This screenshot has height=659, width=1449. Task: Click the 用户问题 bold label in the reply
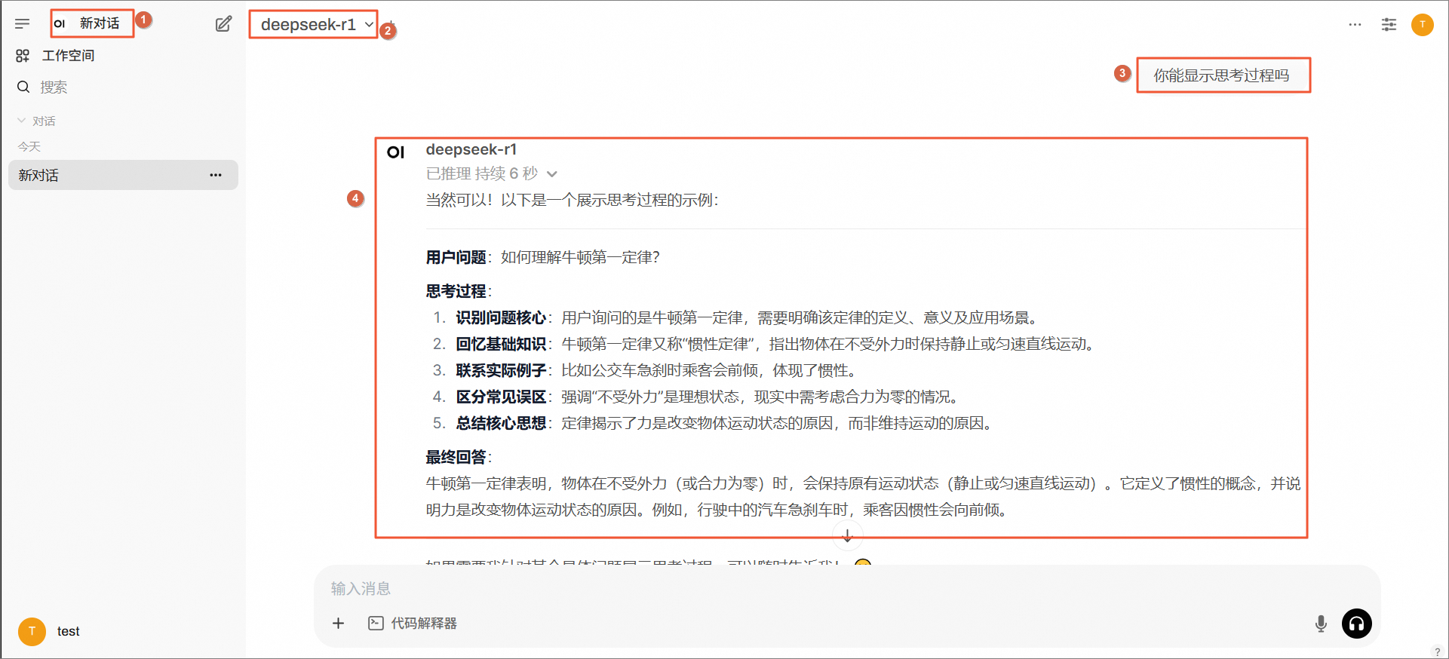tap(456, 258)
